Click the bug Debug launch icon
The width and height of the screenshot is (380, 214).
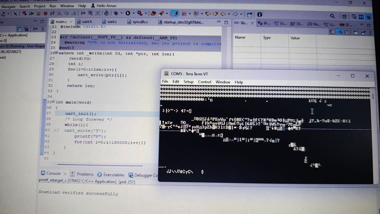click(116, 14)
